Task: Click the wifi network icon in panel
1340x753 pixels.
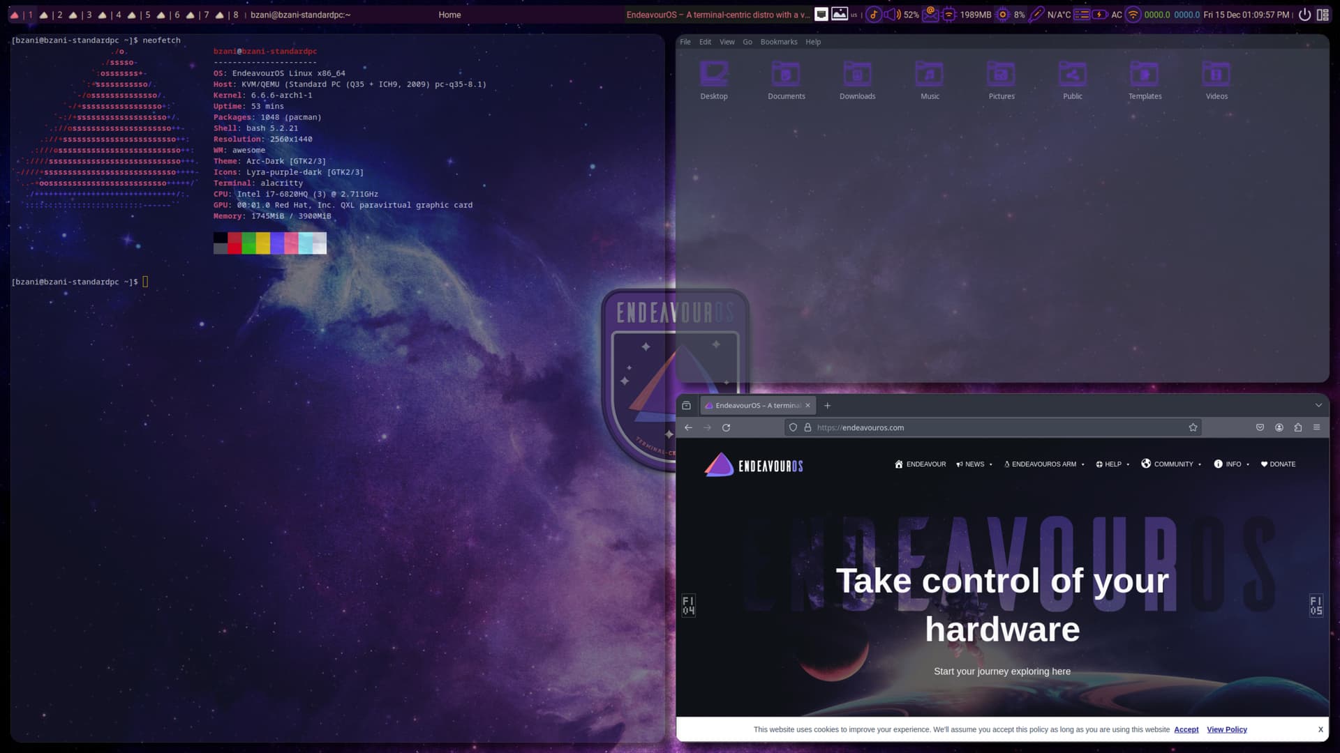Action: (x=1133, y=15)
